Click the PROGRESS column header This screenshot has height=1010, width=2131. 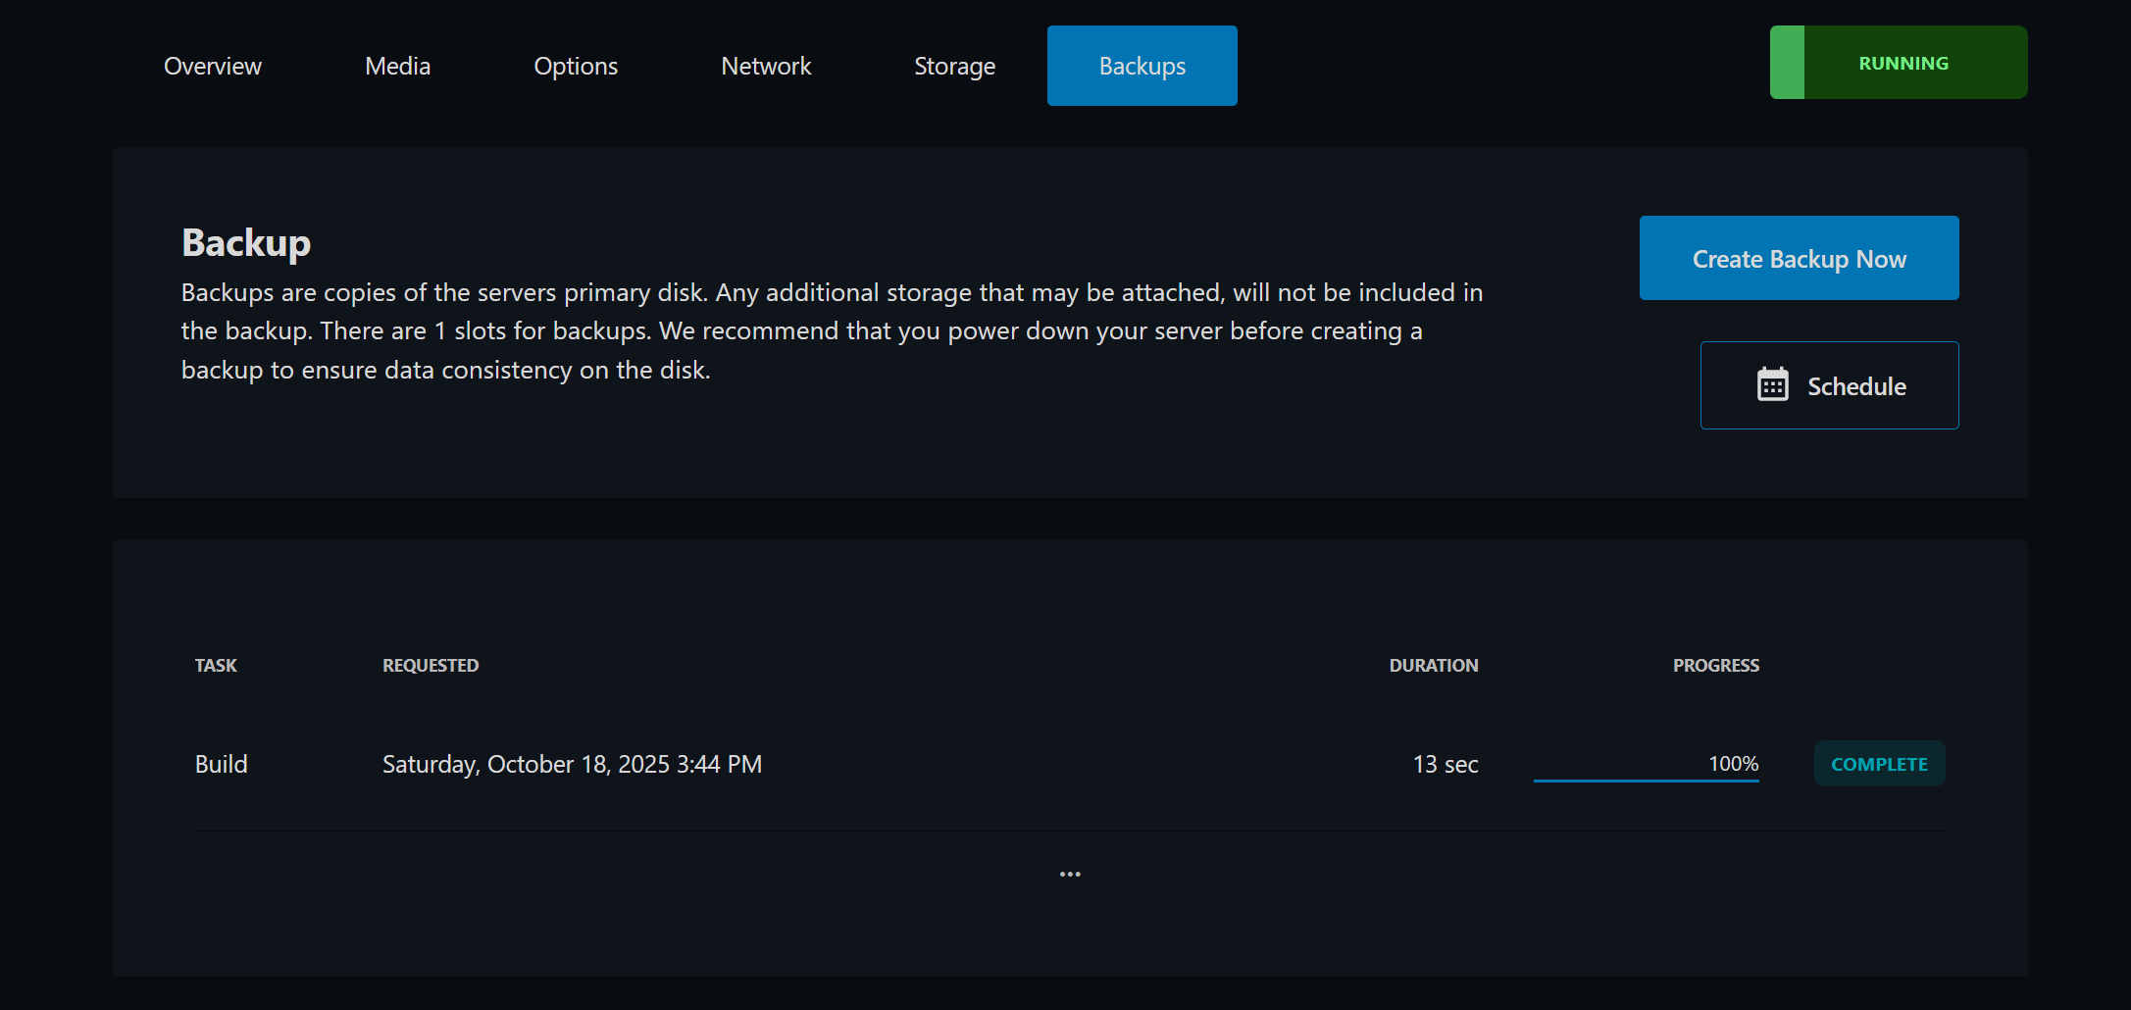pyautogui.click(x=1715, y=665)
